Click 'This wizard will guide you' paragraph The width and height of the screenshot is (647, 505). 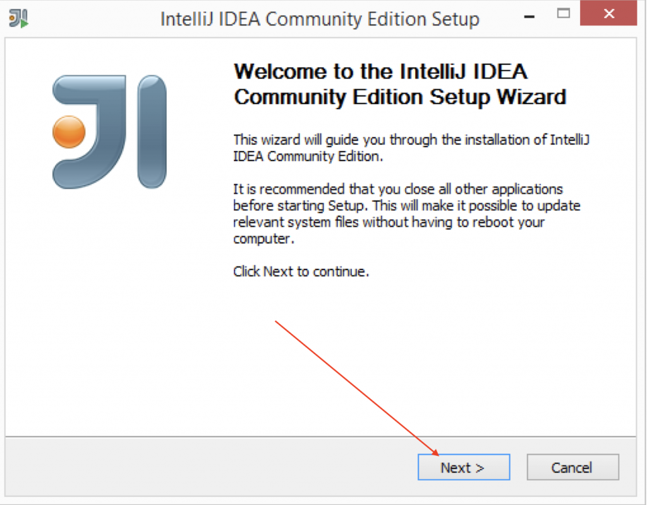pyautogui.click(x=411, y=148)
